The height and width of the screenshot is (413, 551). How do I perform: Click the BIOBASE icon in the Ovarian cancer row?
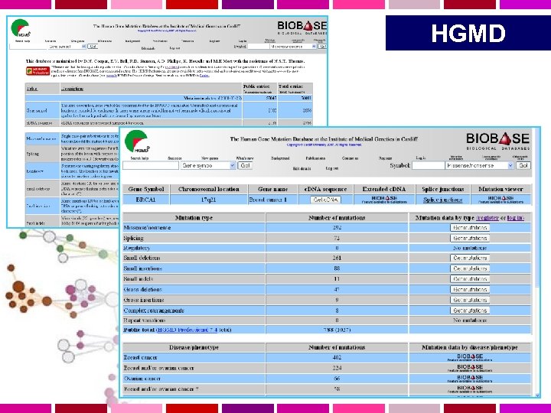click(470, 379)
